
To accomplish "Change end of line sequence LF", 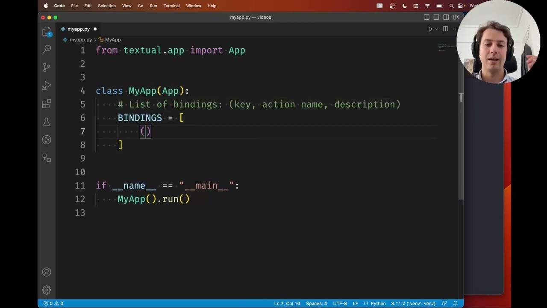I will pyautogui.click(x=355, y=303).
